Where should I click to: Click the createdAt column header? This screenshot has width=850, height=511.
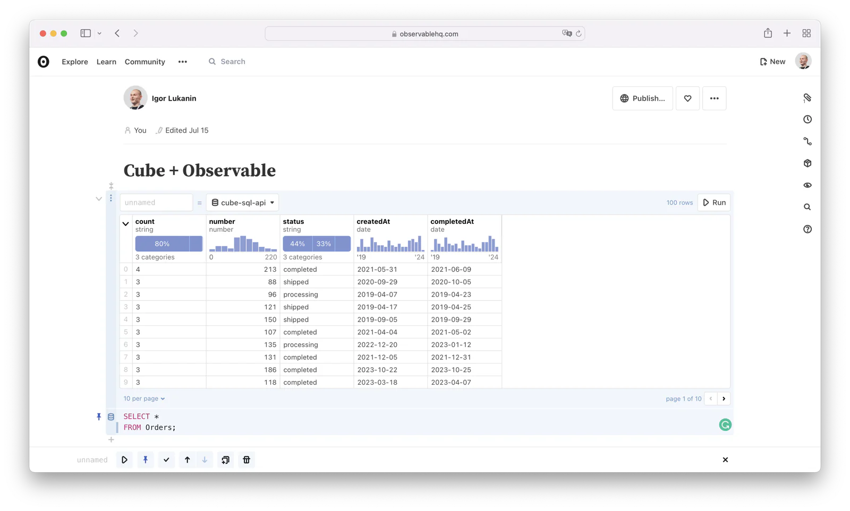click(x=373, y=221)
